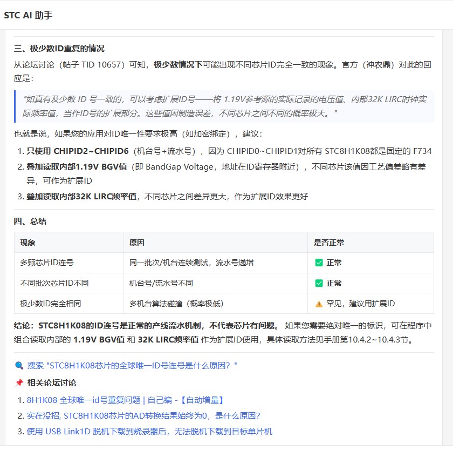
Task: Click the quoted reply block starting 如真有及少数
Action: click(224, 106)
